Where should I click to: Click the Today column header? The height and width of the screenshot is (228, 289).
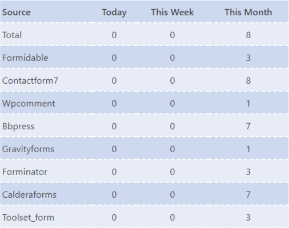[x=114, y=13]
